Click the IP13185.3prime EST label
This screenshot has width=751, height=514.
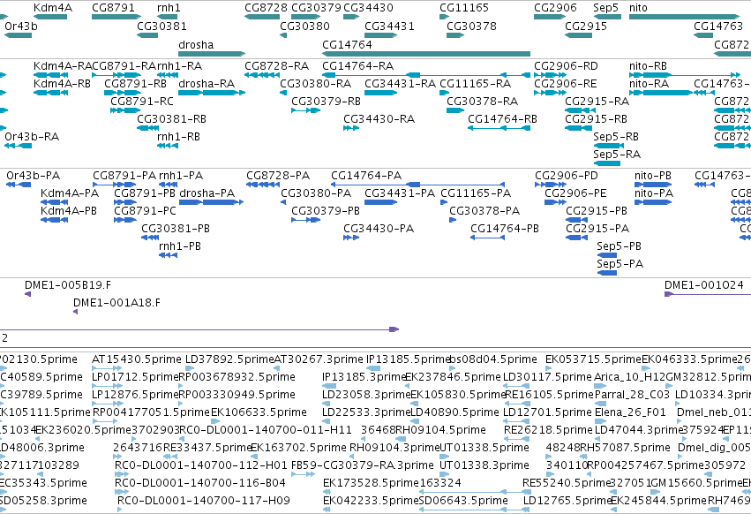pyautogui.click(x=364, y=377)
